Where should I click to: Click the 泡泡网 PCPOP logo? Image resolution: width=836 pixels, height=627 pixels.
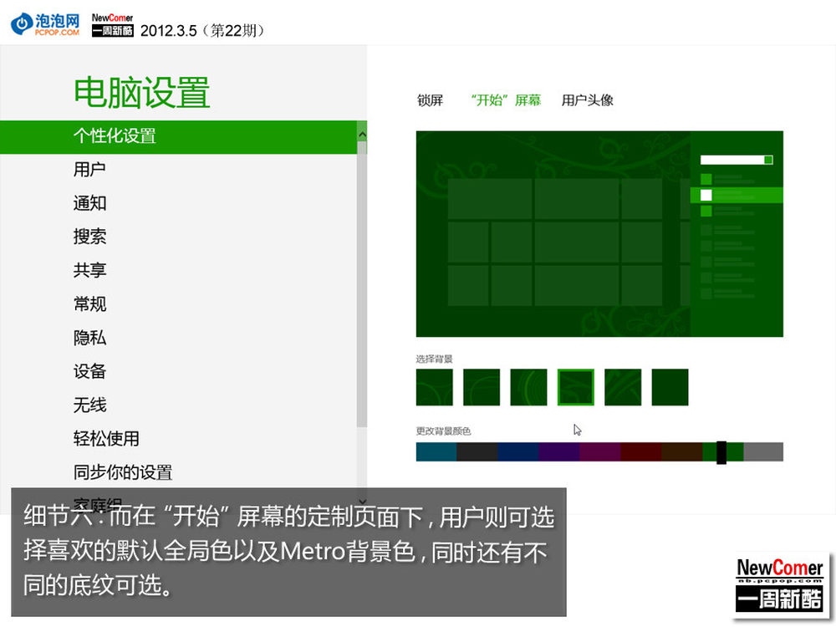click(x=46, y=23)
